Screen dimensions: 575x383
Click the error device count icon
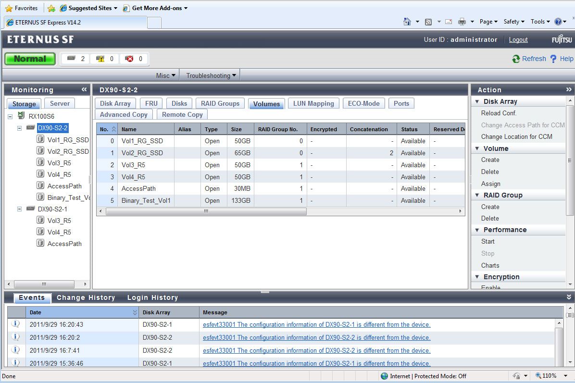click(x=129, y=59)
